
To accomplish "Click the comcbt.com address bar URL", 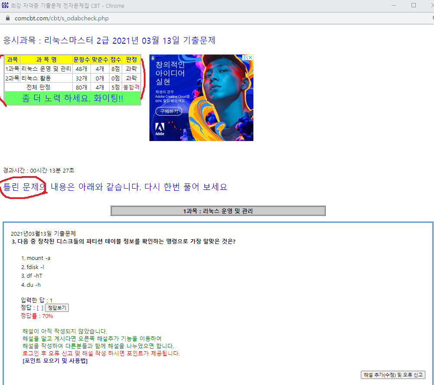I will pyautogui.click(x=62, y=18).
